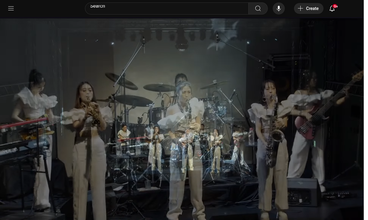Open the Create button
This screenshot has height=220, width=368.
(308, 8)
